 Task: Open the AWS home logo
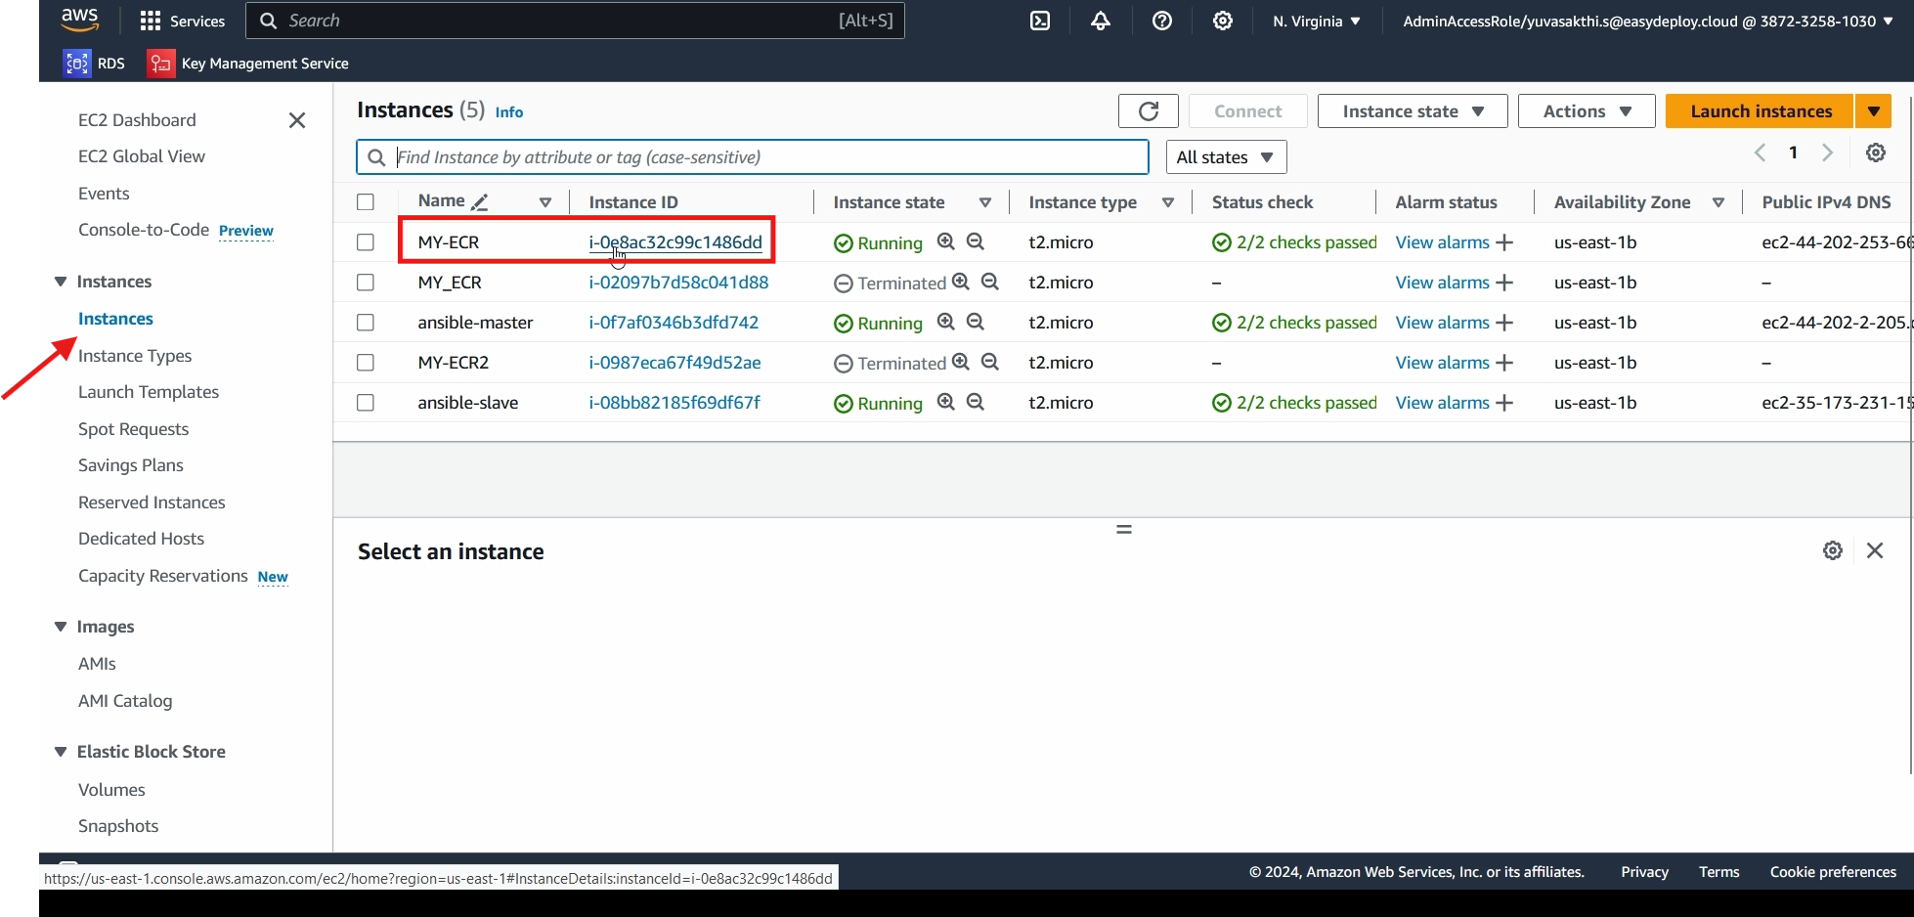[79, 20]
